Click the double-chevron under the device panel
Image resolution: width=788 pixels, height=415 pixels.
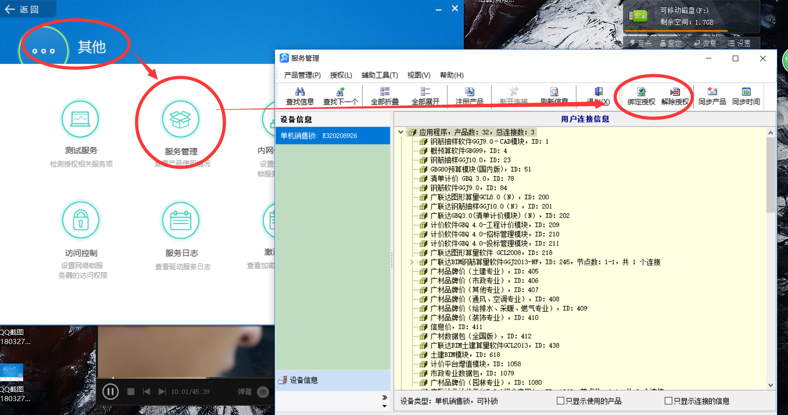pyautogui.click(x=384, y=397)
